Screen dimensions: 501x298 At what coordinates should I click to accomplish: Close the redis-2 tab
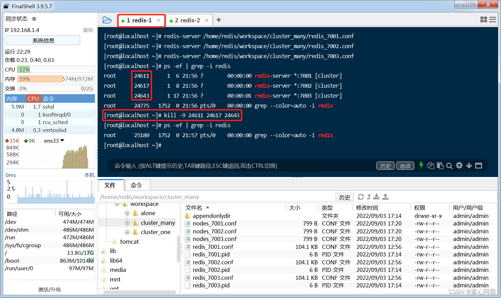point(207,20)
